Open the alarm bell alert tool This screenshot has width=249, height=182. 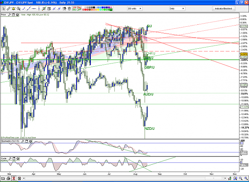(x=14, y=9)
